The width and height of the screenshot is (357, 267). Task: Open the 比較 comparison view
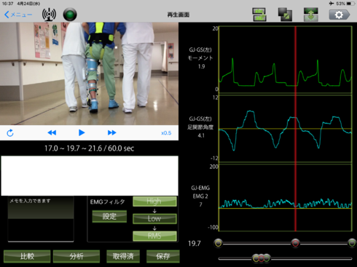[x=27, y=256]
